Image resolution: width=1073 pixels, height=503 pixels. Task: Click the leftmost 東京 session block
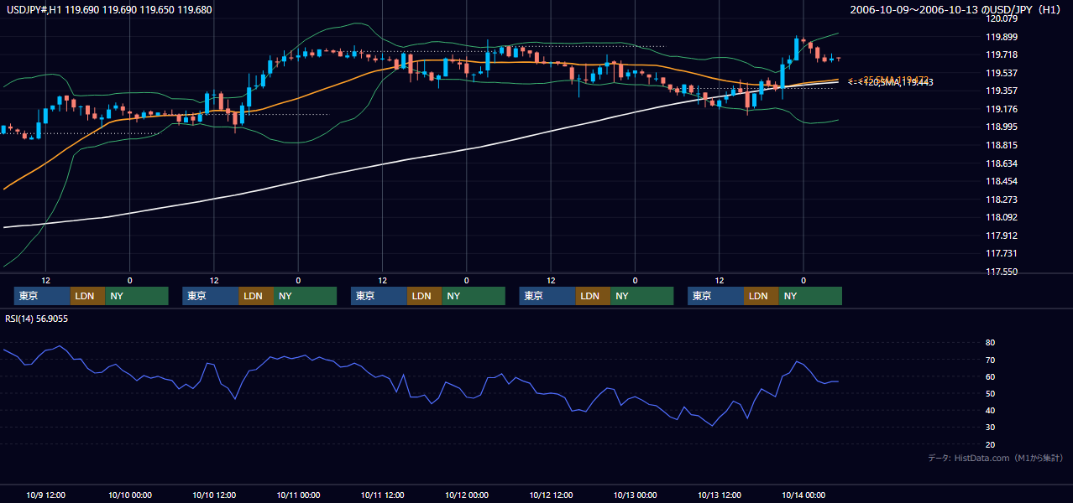click(42, 296)
